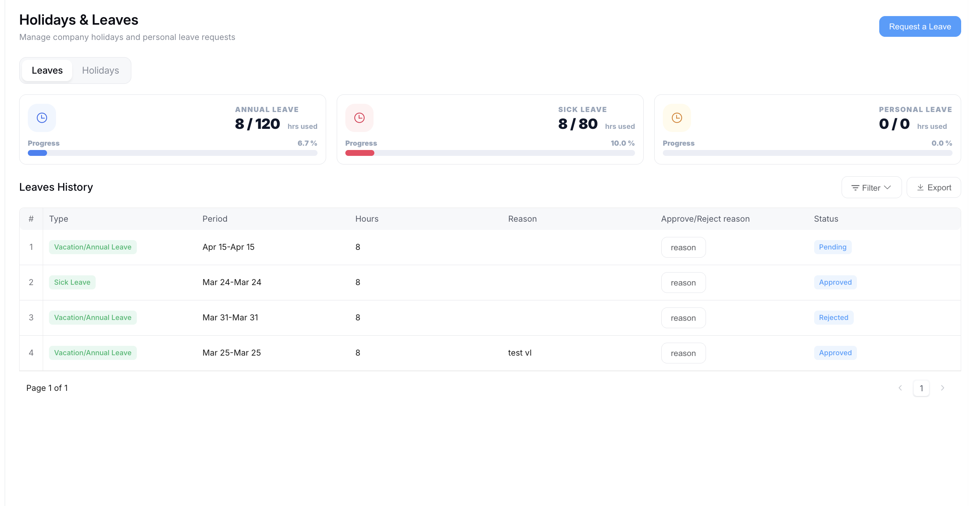Select page number 1 in pagination
This screenshot has width=969, height=506.
(921, 388)
